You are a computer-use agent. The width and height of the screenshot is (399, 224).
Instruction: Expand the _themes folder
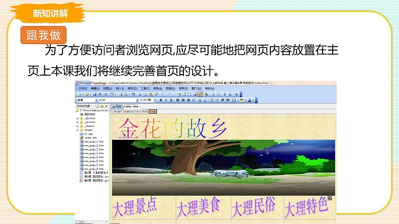77,126
